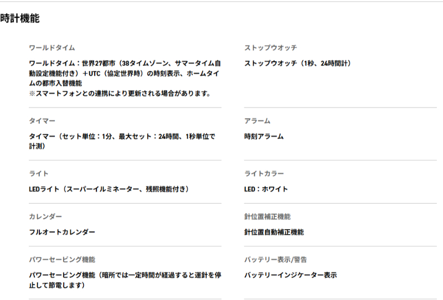Select the 針位置自動補正機能 text
The height and width of the screenshot is (300, 443).
click(274, 232)
